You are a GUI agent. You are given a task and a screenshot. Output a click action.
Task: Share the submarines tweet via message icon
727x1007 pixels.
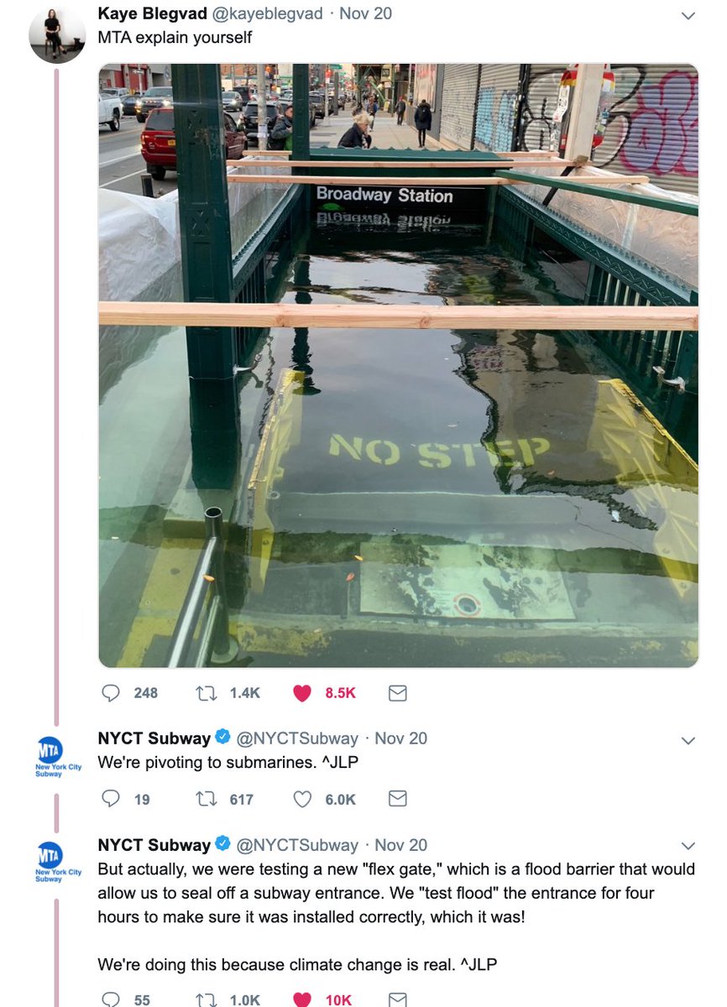(398, 799)
